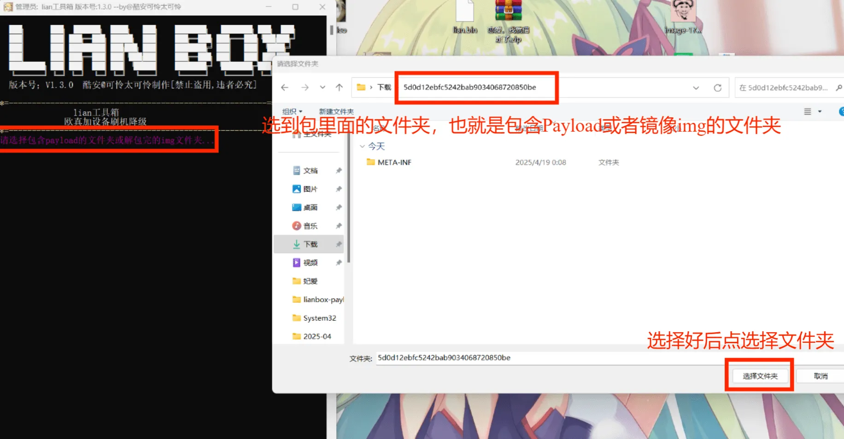Open the META-INF folder

(x=394, y=162)
